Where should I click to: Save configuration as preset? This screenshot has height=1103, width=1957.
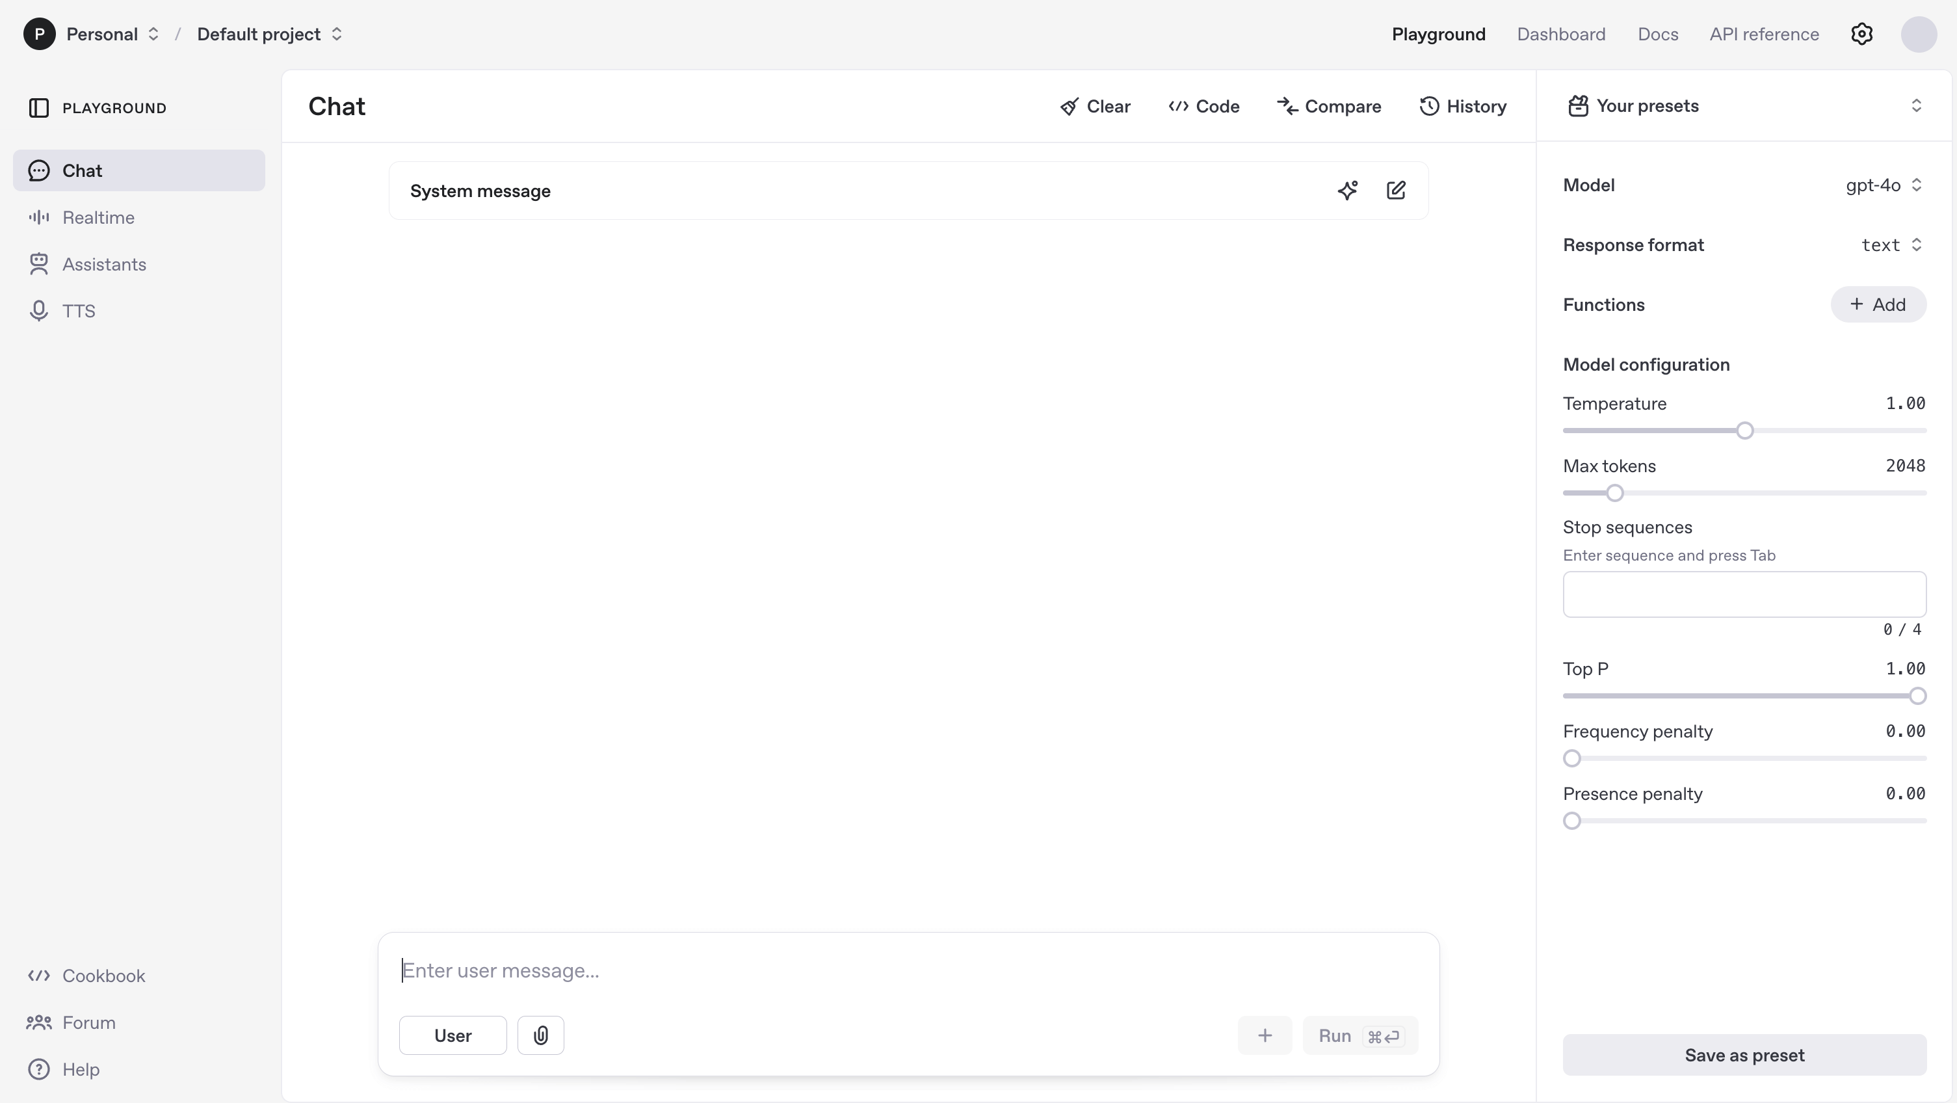1744,1055
